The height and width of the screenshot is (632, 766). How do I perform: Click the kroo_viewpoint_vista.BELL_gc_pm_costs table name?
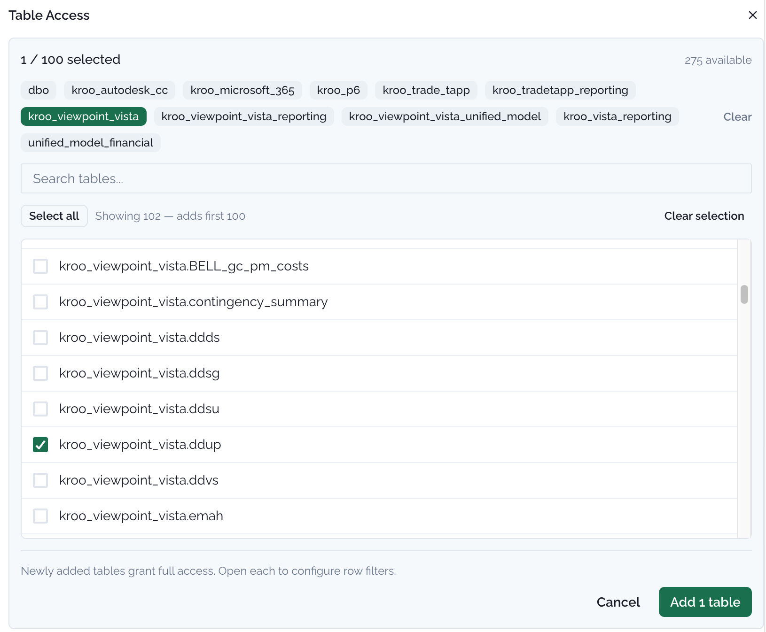(184, 266)
